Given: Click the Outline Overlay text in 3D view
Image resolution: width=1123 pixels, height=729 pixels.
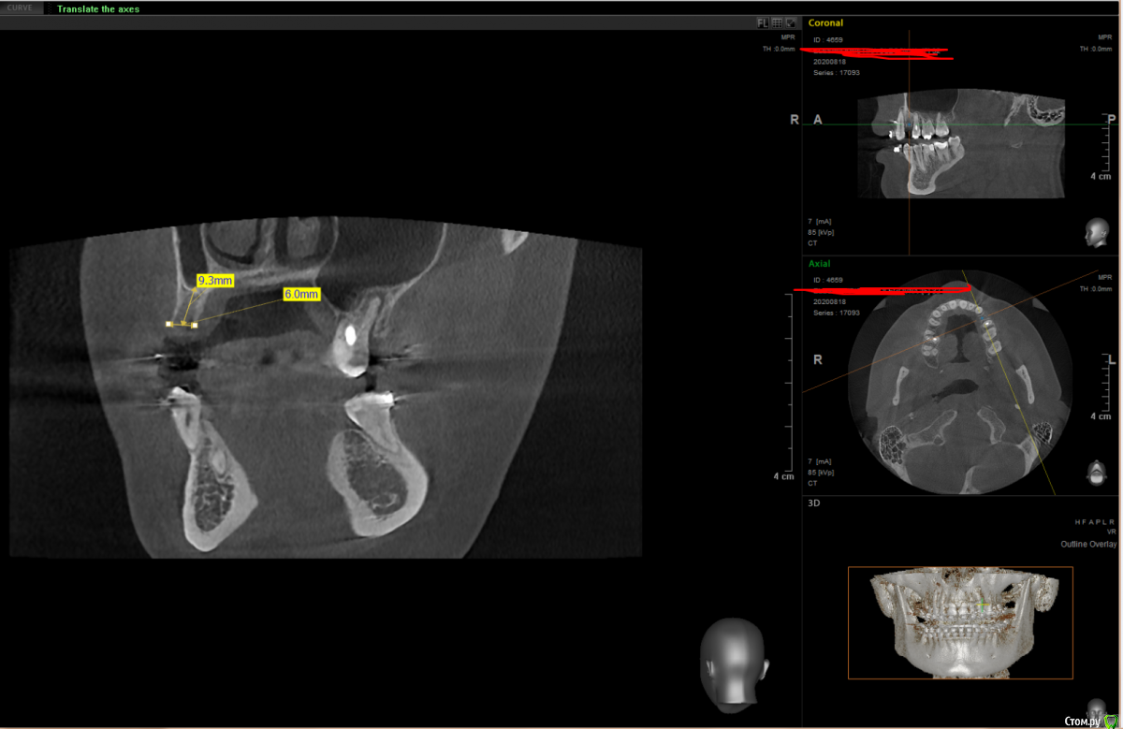Looking at the screenshot, I should 1087,544.
